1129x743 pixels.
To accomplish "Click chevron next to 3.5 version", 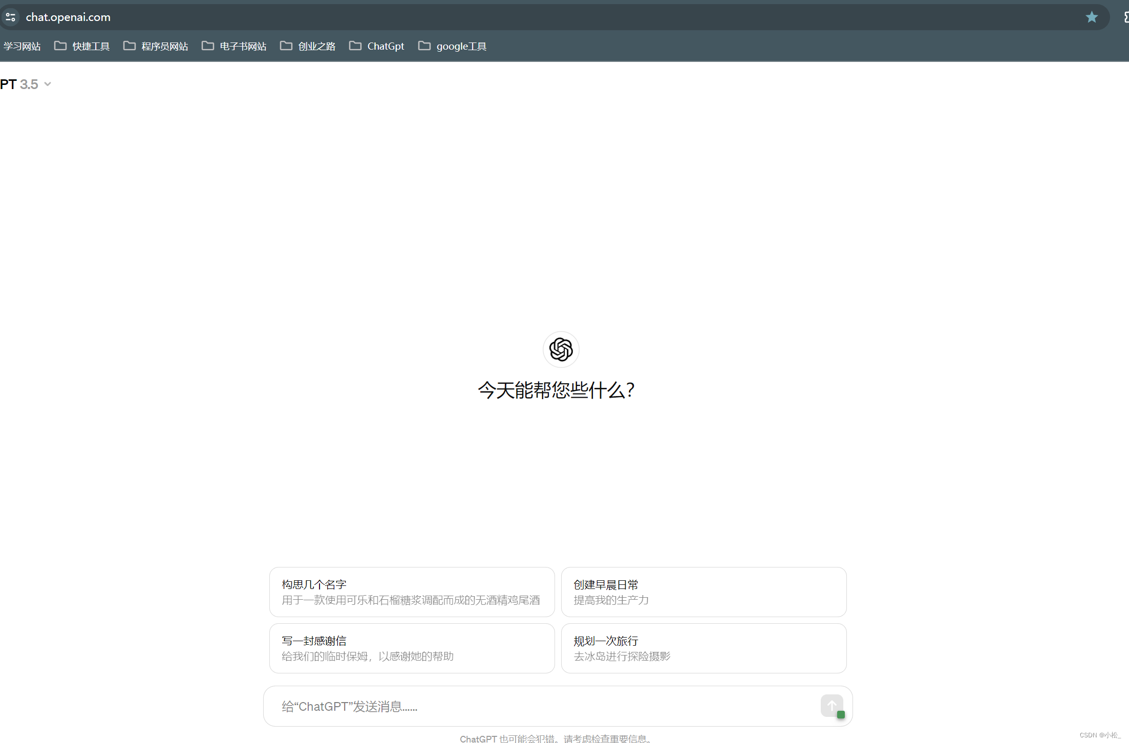I will 48,84.
